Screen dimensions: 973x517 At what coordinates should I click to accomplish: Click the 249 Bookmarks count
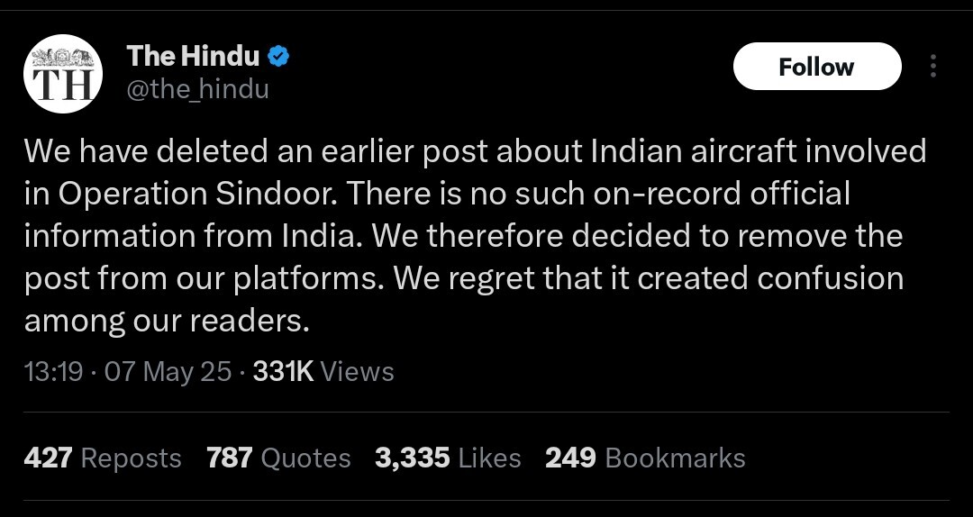tap(645, 458)
